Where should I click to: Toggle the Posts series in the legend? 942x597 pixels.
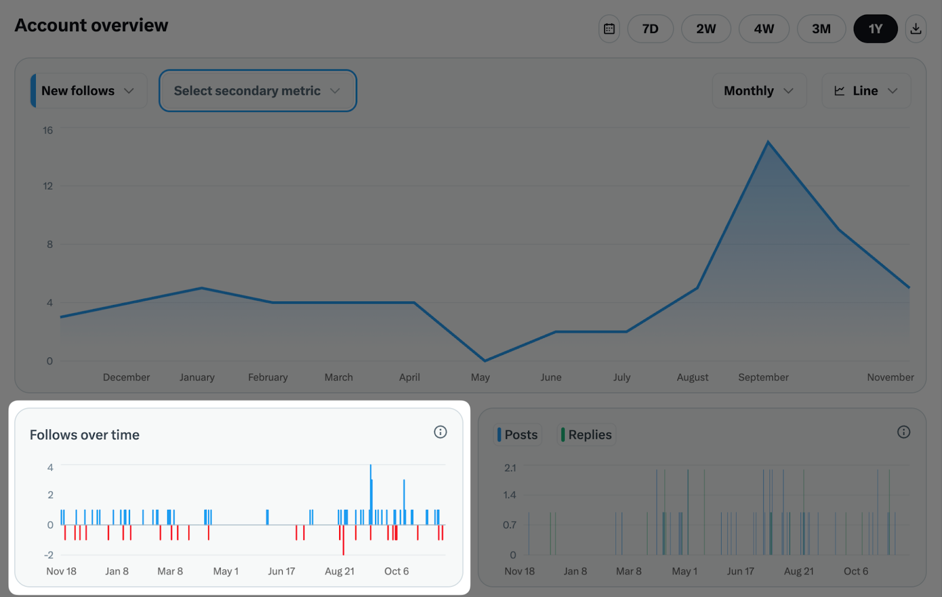tap(517, 435)
